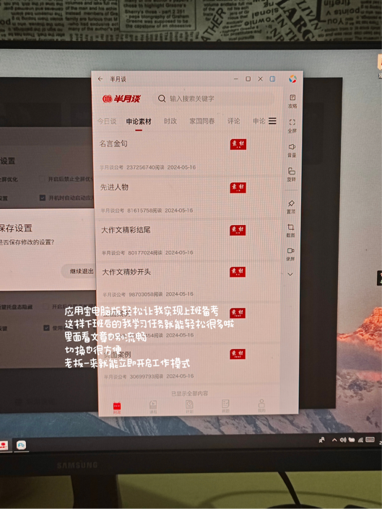Image resolution: width=382 pixels, height=509 pixels.
Task: Toggle the side panel icon in title bar
Action: 272,79
